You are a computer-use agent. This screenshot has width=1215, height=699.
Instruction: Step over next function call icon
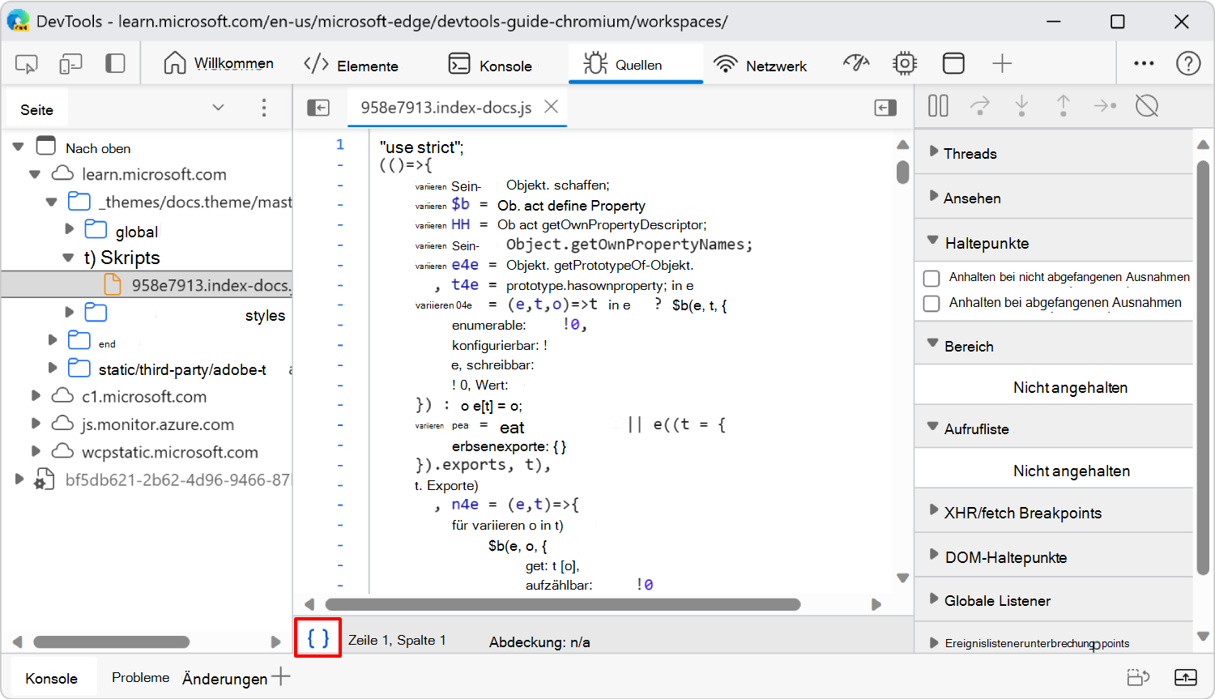coord(980,106)
